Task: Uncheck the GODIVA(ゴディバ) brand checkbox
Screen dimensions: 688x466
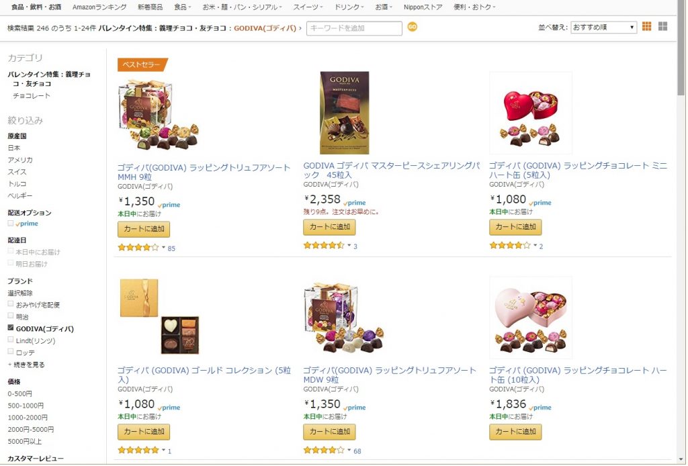Action: click(x=11, y=328)
